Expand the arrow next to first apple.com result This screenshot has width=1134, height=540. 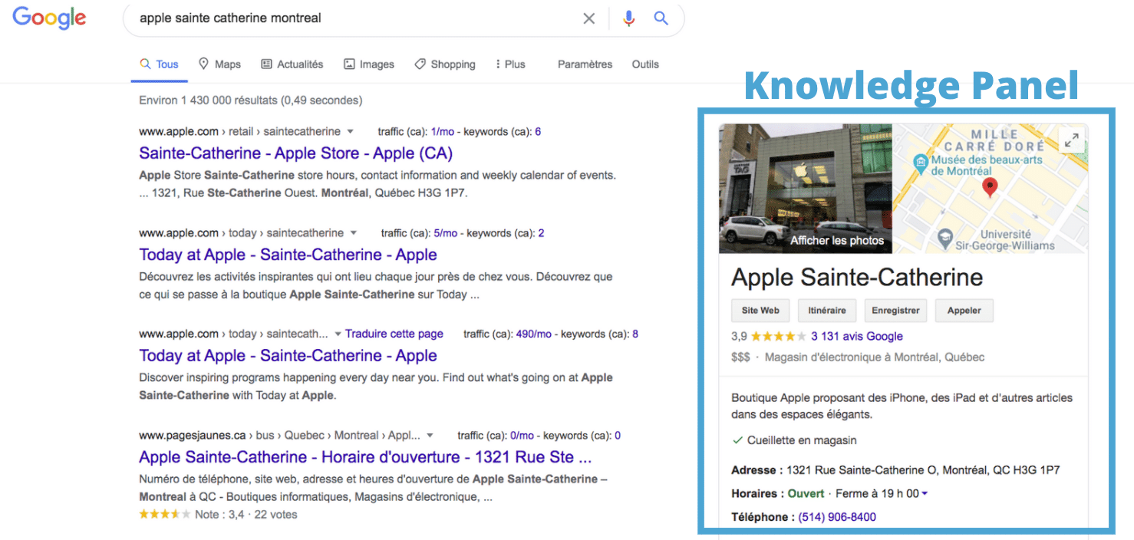[350, 131]
